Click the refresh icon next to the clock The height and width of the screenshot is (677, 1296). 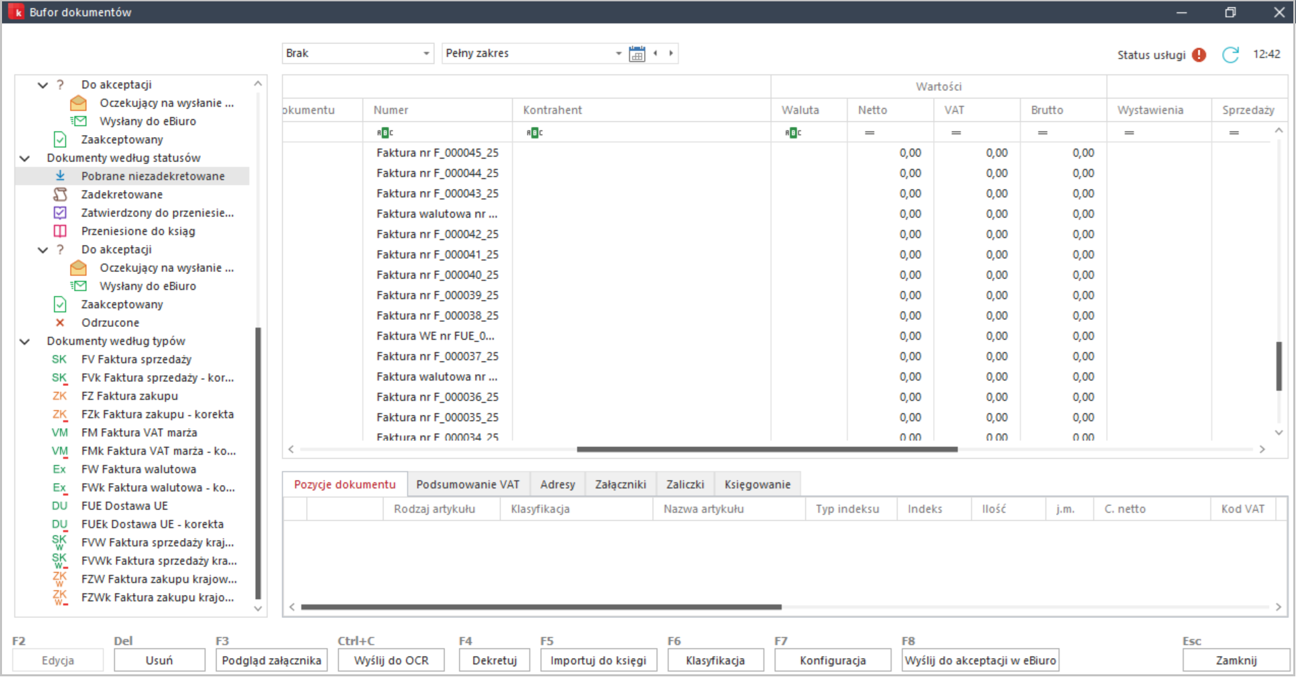(1230, 55)
